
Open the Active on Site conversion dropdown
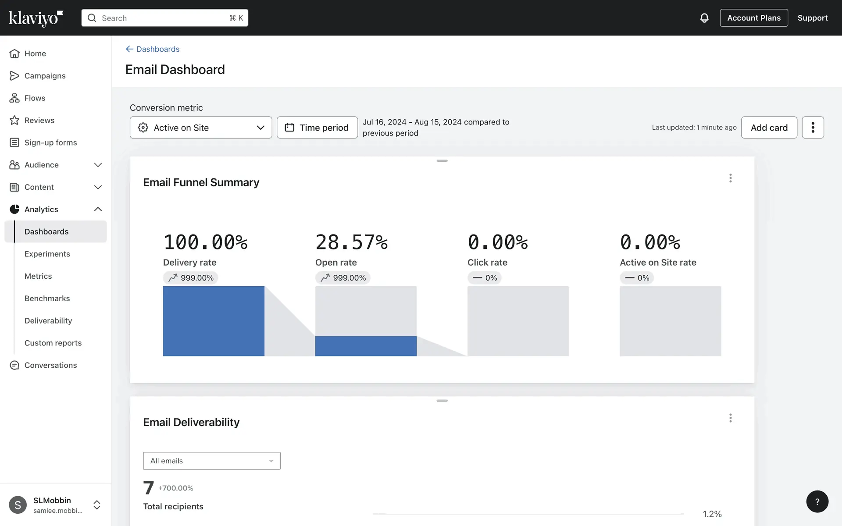pyautogui.click(x=201, y=128)
